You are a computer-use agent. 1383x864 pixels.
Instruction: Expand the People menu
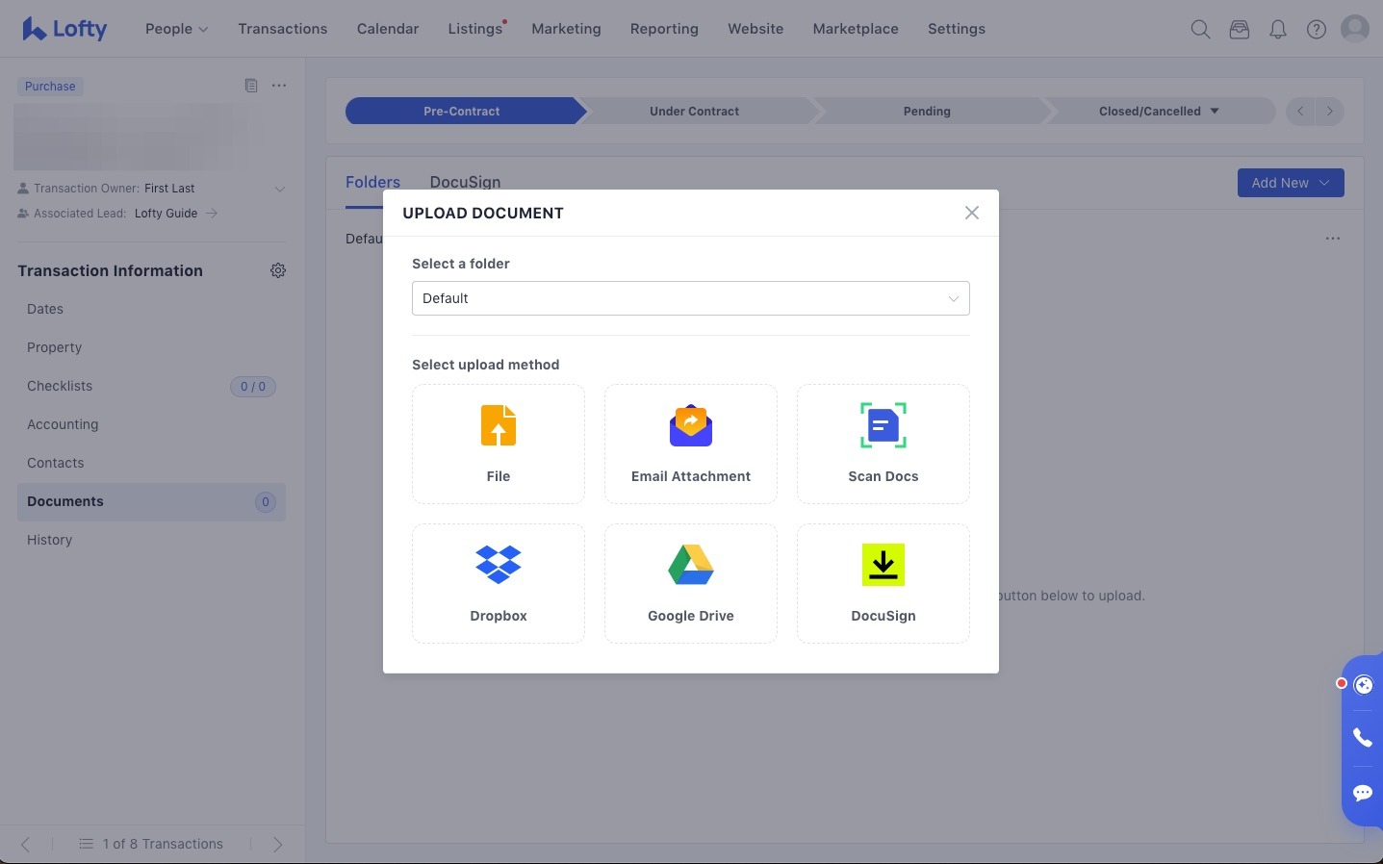point(176,29)
